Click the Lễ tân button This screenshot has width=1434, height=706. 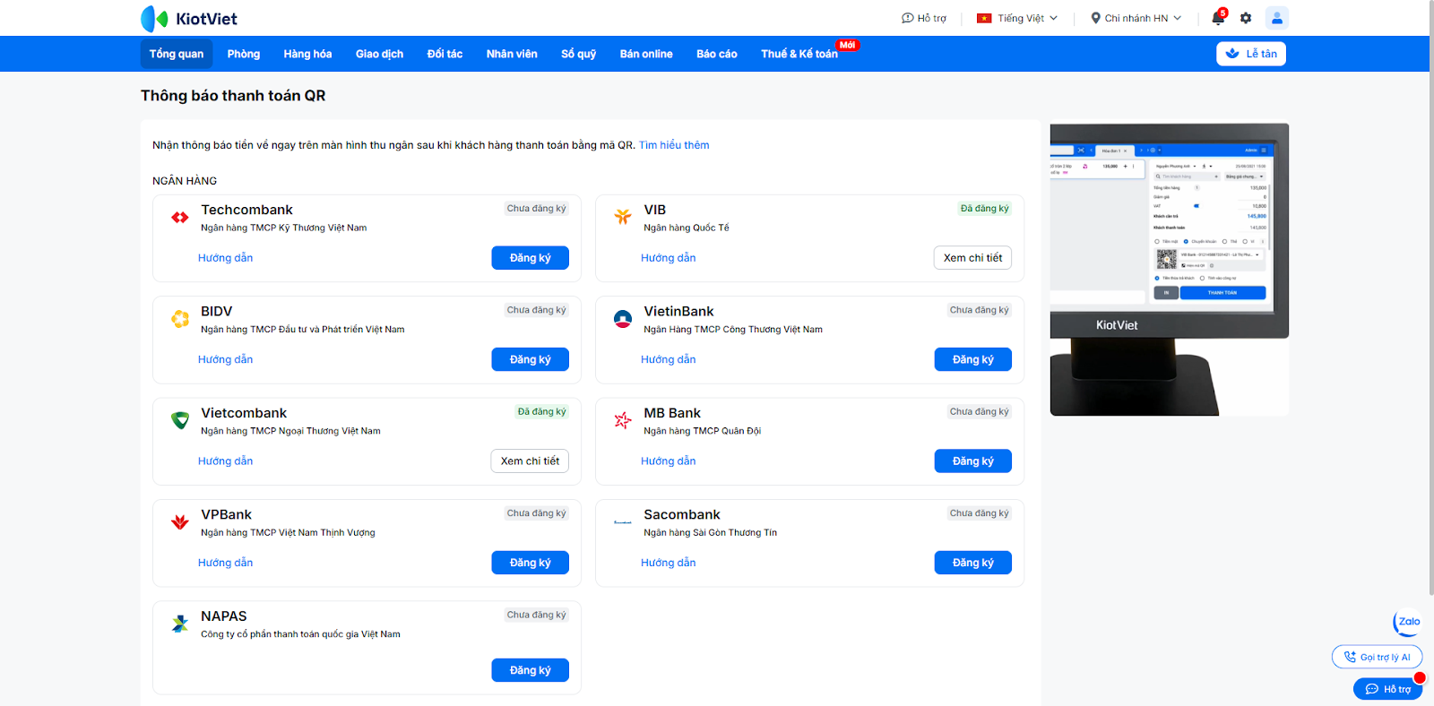1251,54
